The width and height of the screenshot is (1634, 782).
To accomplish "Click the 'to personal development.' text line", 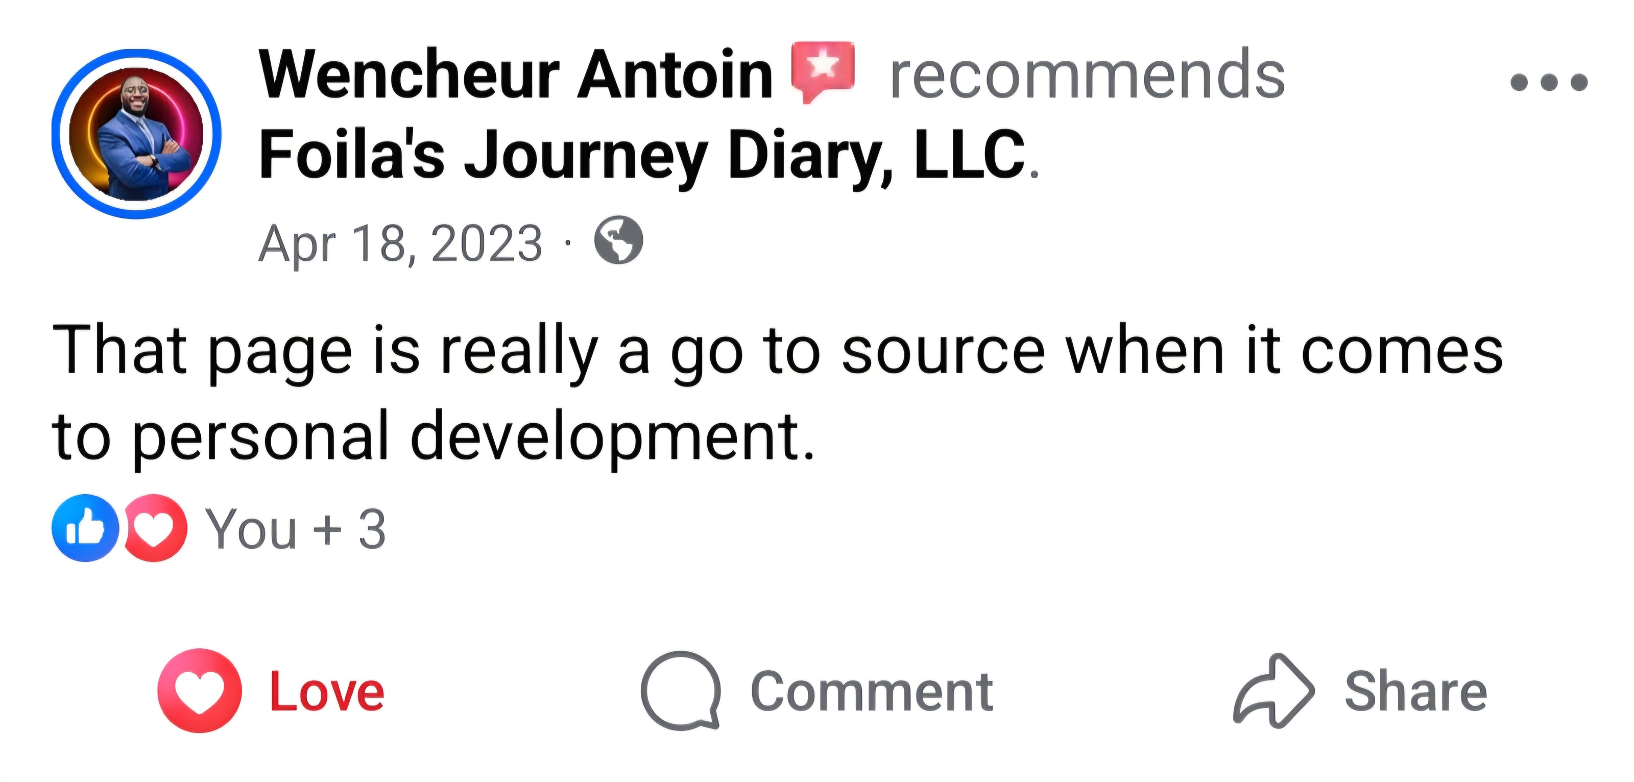I will (x=432, y=436).
